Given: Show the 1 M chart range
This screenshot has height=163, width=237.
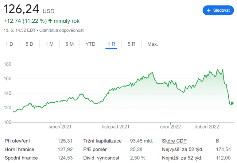Looking at the screenshot, I should click(49, 44).
